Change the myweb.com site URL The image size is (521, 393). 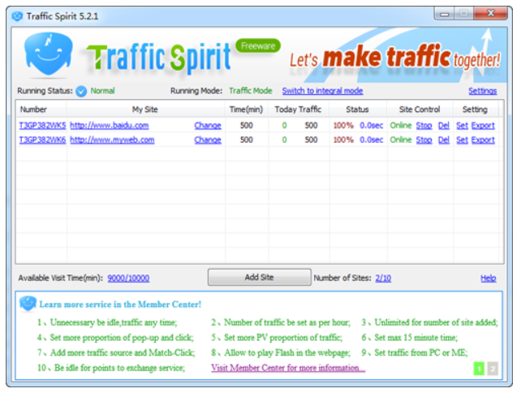point(208,140)
